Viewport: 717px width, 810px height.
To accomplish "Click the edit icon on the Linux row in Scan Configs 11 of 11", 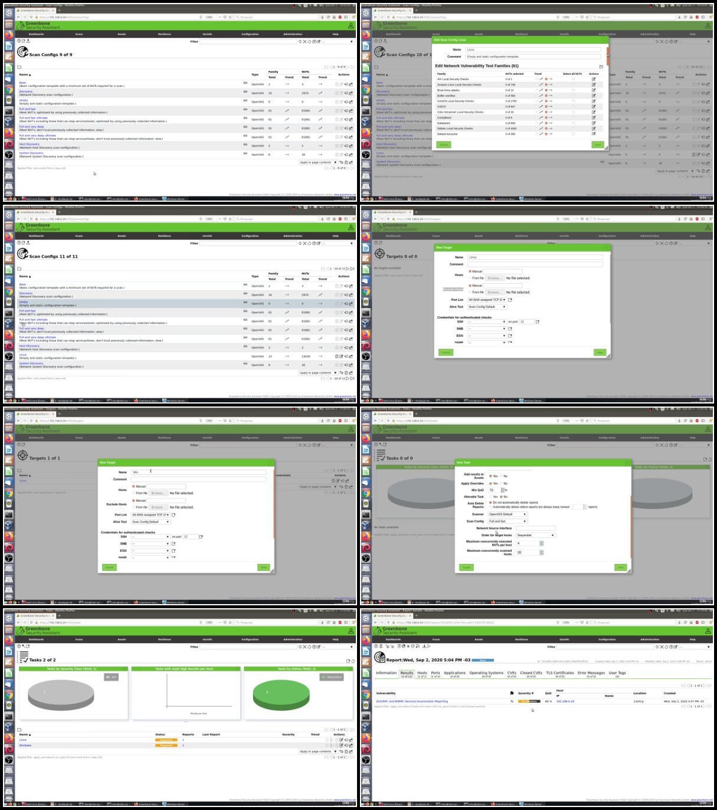I will pyautogui.click(x=341, y=356).
